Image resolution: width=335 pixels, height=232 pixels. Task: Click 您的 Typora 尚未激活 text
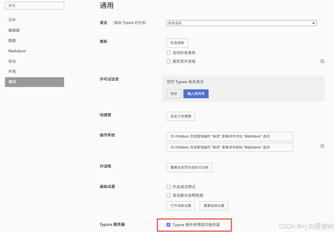185,82
